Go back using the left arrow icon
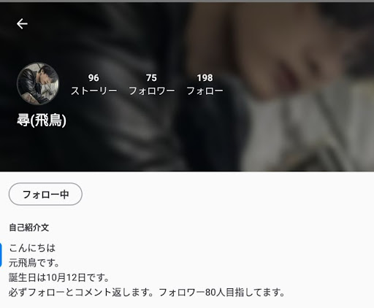This screenshot has height=308, width=374. 22,24
